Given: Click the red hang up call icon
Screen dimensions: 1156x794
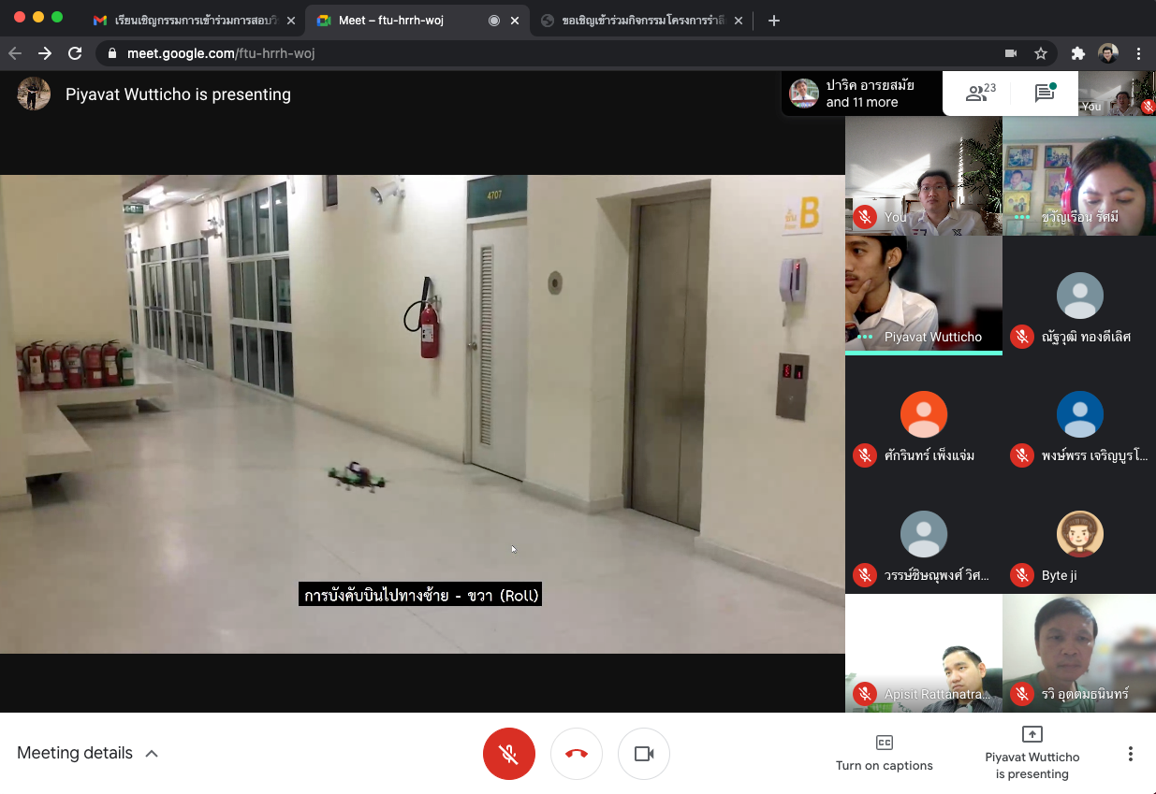Looking at the screenshot, I should 576,754.
